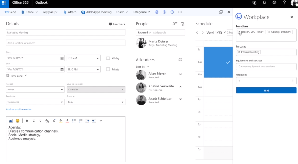
Task: Go to previous day in Schedule
Action: tap(197, 33)
